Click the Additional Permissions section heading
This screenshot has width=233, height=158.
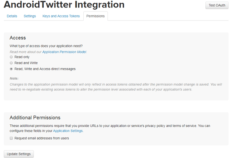click(35, 118)
